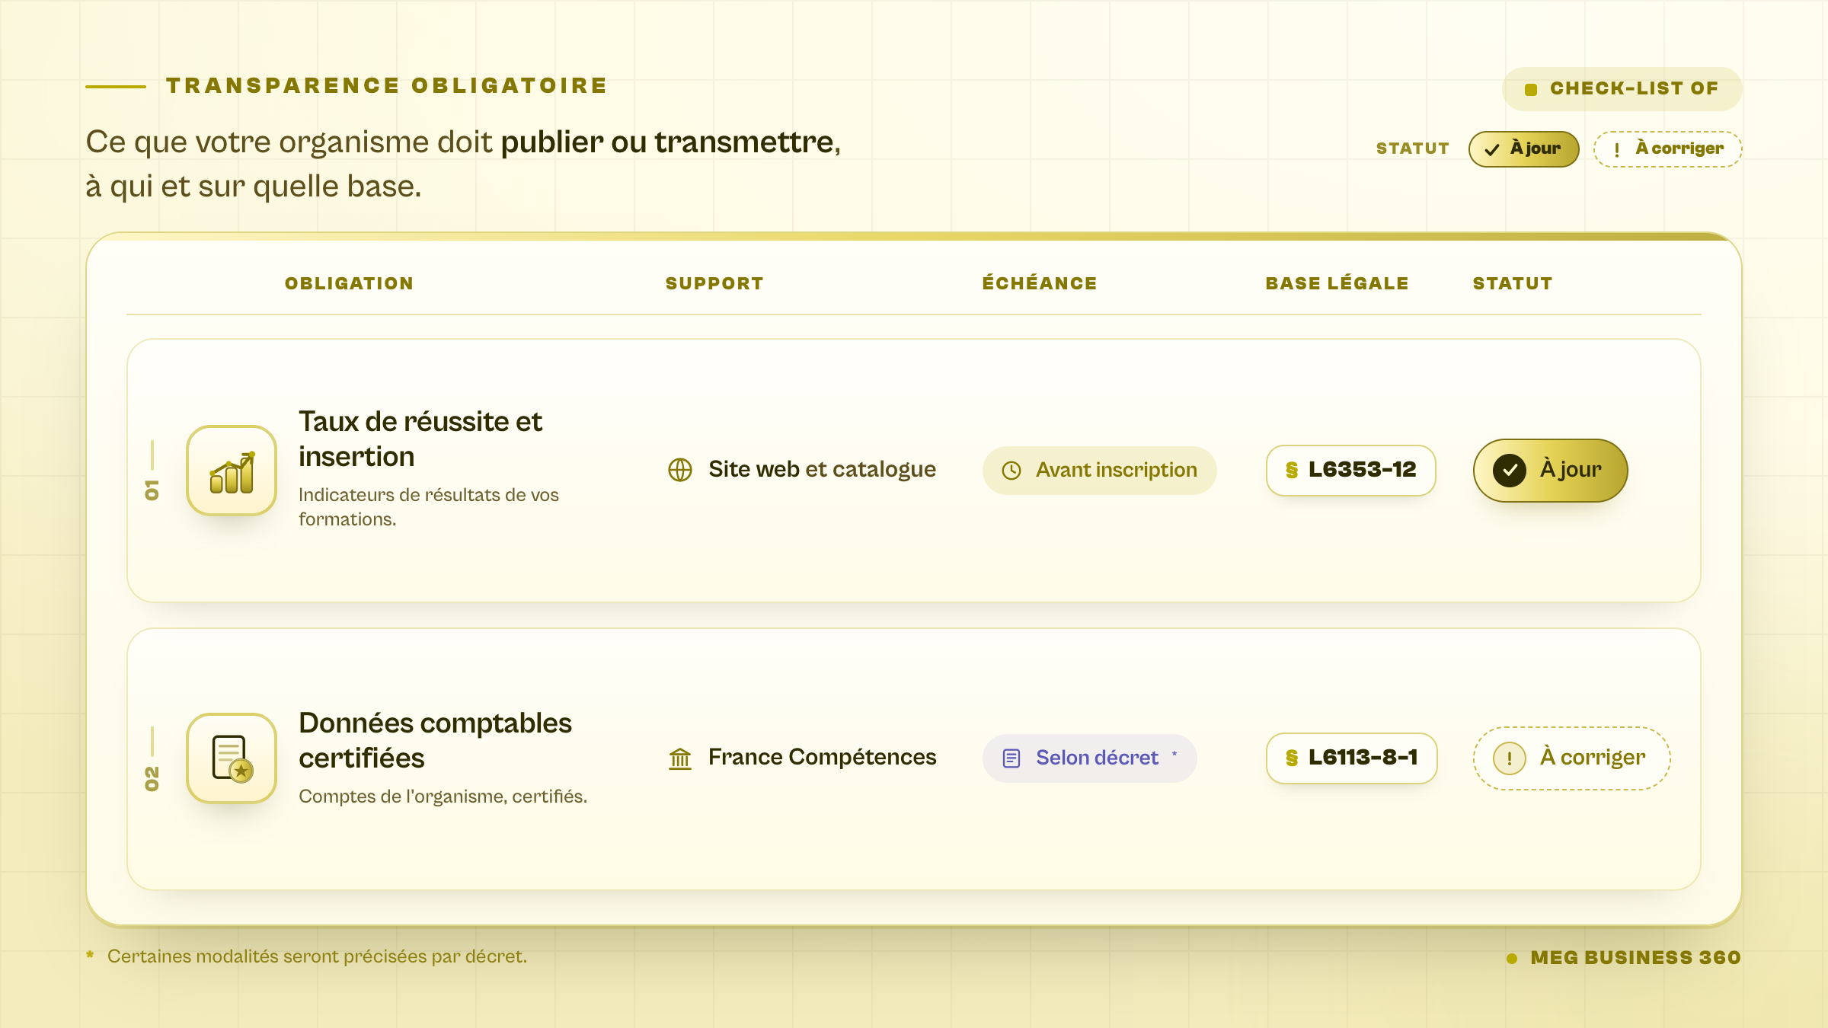
Task: Click the footnote Certaines modalités seront précisées par décret
Action: click(x=317, y=956)
